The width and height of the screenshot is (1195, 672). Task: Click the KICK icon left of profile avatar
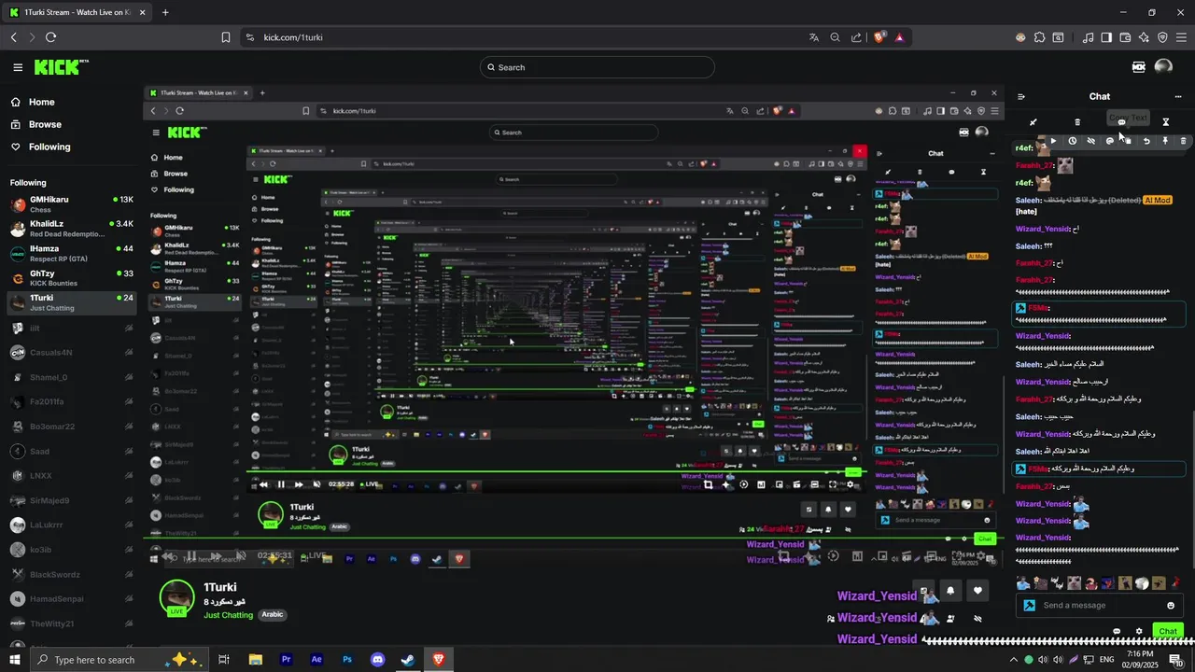click(1139, 67)
